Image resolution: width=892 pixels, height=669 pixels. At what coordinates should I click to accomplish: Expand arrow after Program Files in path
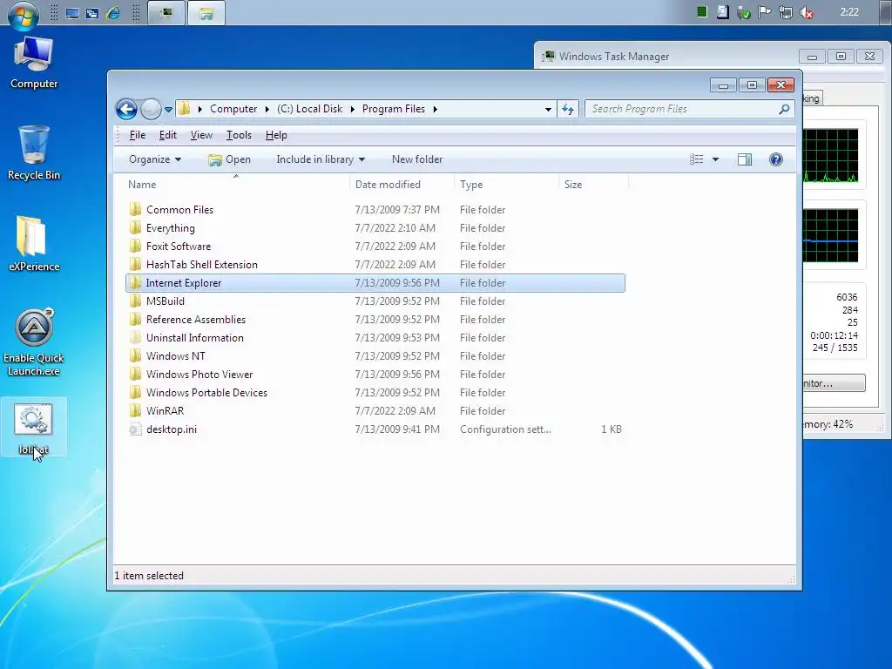click(436, 109)
